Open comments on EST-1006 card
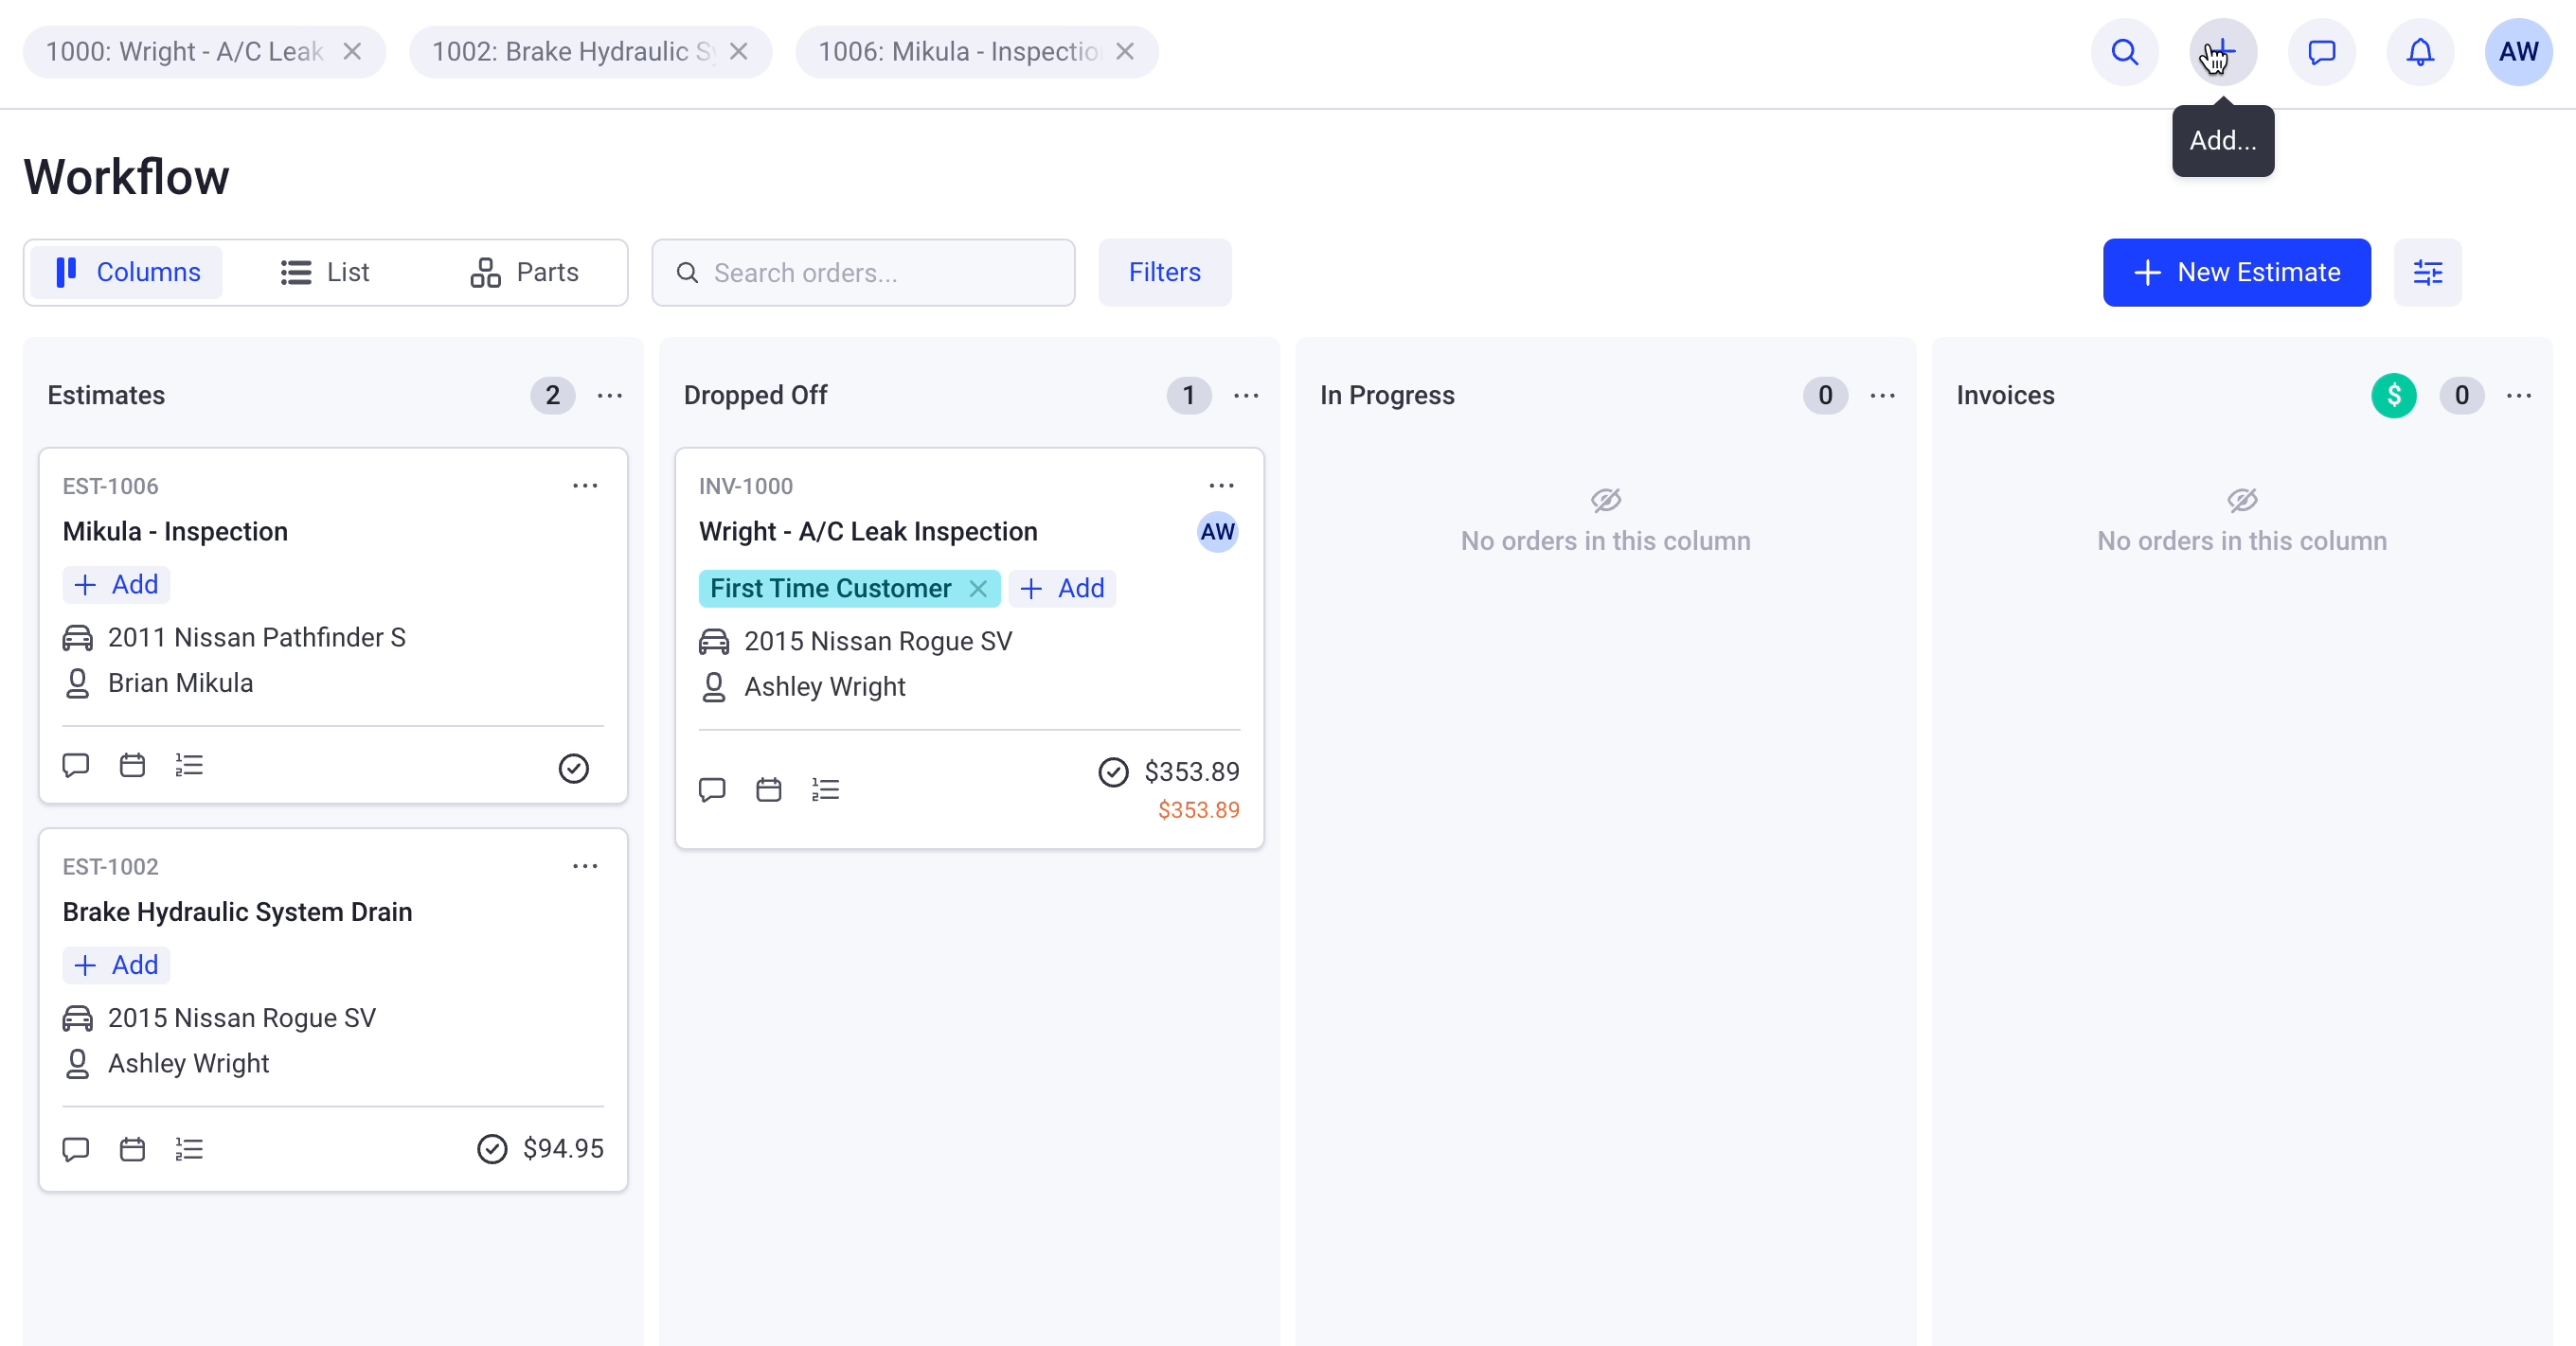2576x1346 pixels. 76,766
